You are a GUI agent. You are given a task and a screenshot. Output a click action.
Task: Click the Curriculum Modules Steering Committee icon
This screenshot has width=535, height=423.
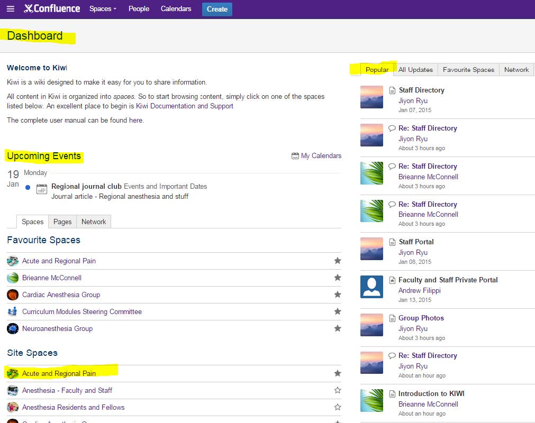pos(13,312)
